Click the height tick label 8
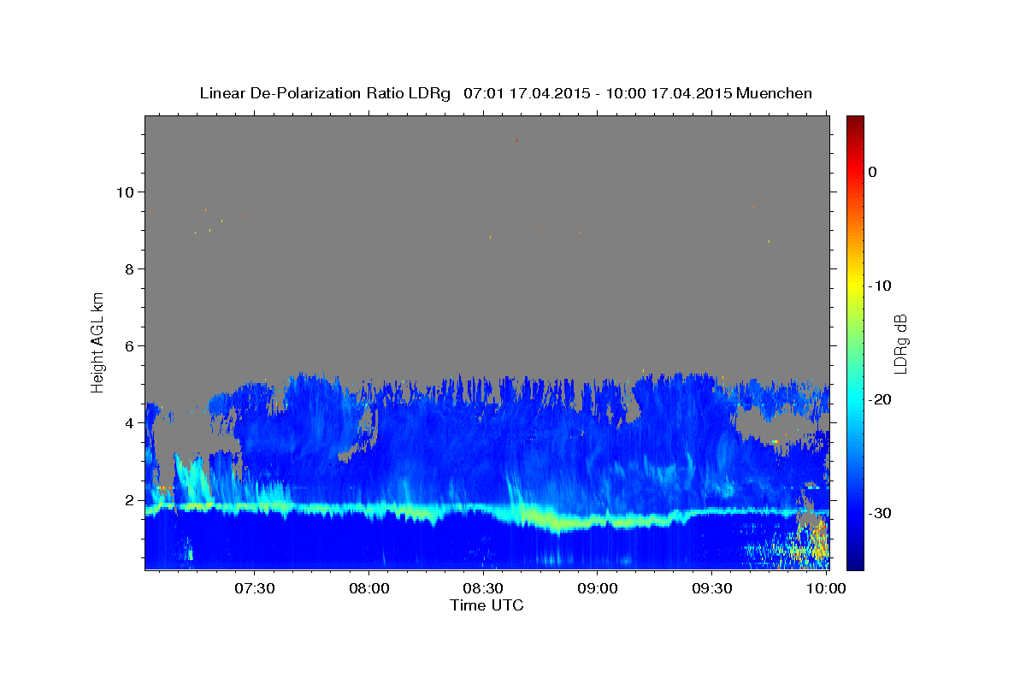The image size is (1026, 684). point(130,268)
